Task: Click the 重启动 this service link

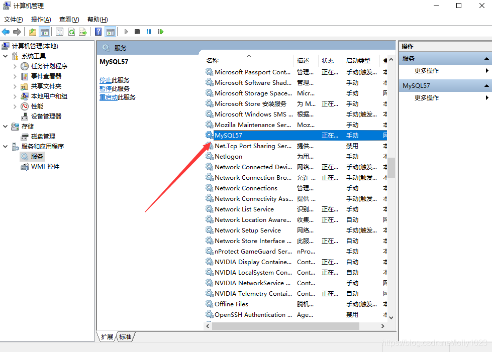Action: (109, 97)
